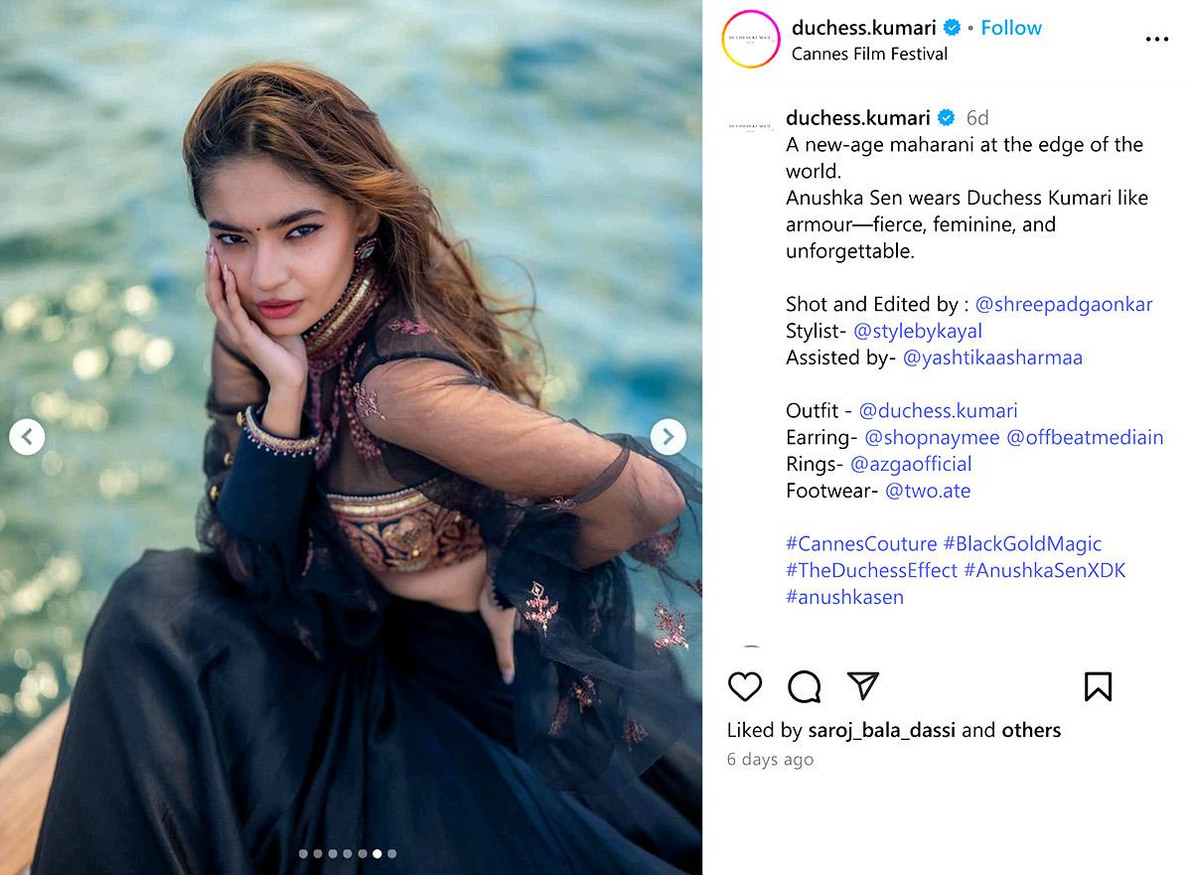The height and width of the screenshot is (875, 1192).
Task: Share the post via paper plane icon
Action: tap(862, 686)
